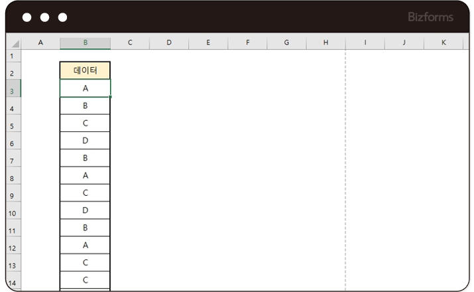Select row 13 header
Viewport: 474px width, 292px height.
coord(14,263)
